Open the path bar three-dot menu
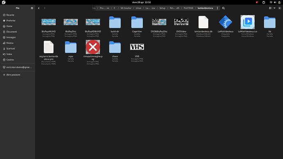Viewport: 283px width, 159px height. pos(217,8)
